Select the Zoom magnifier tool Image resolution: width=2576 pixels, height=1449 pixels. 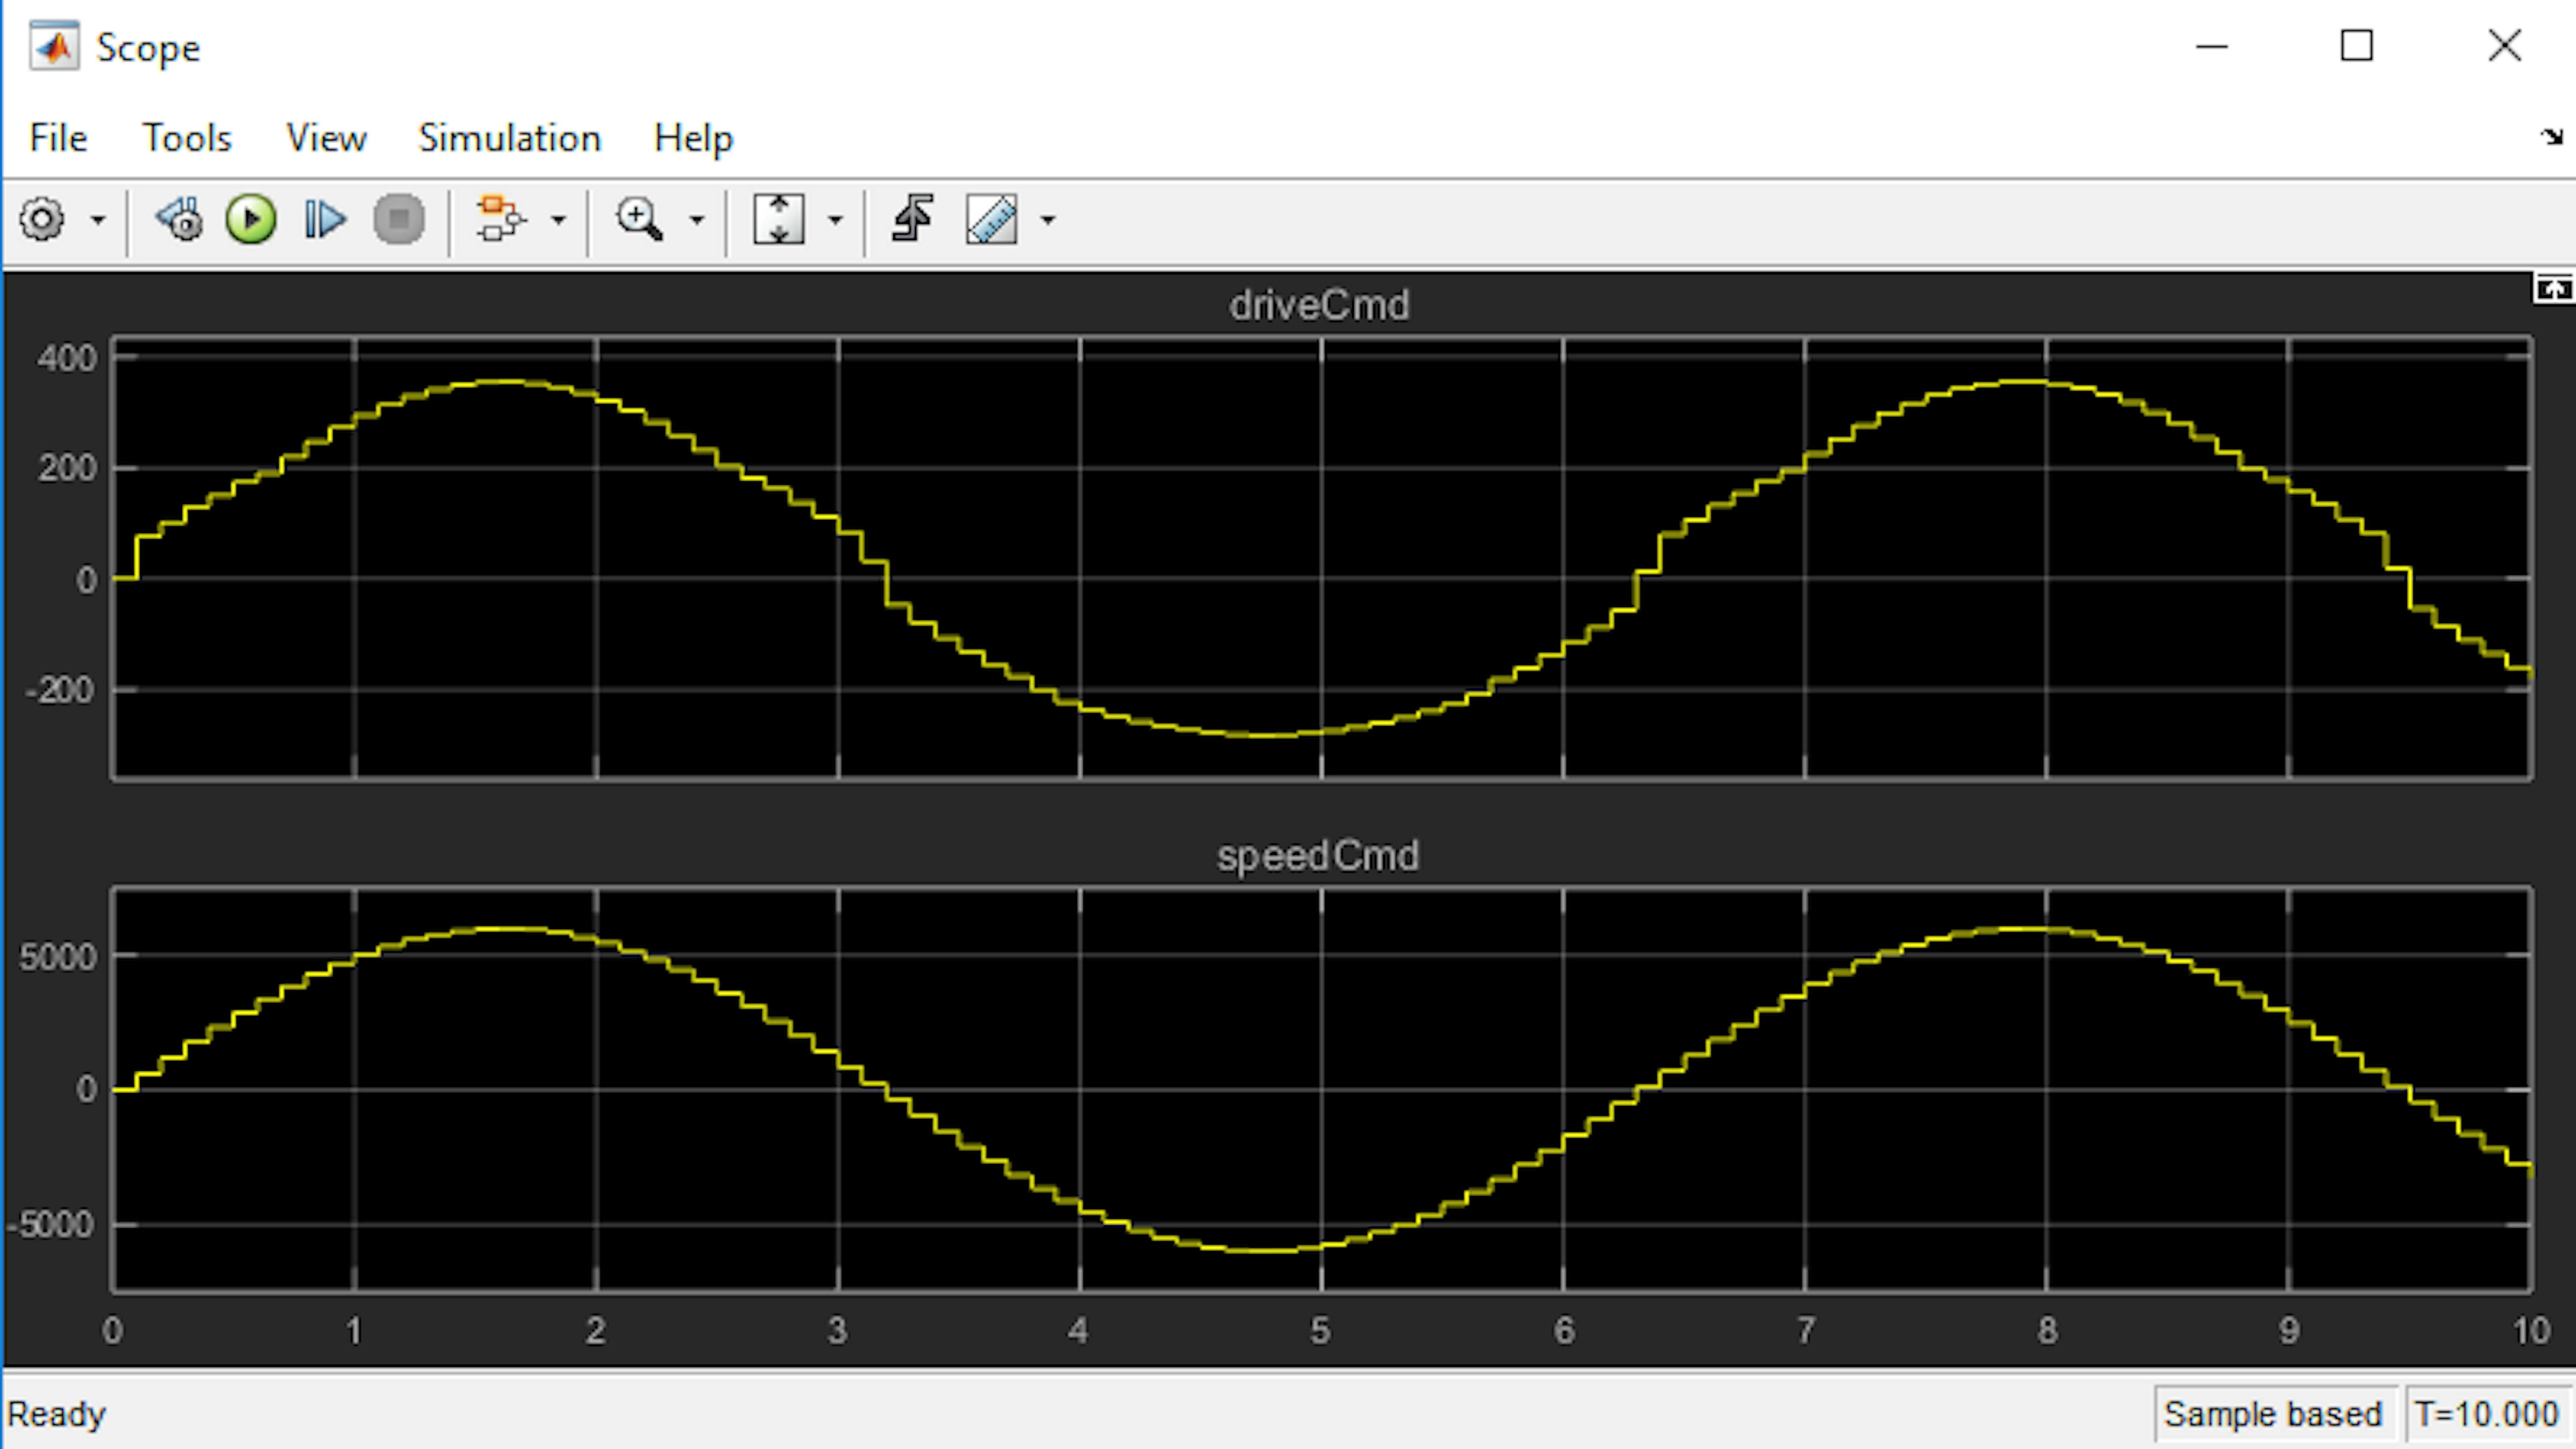tap(639, 219)
